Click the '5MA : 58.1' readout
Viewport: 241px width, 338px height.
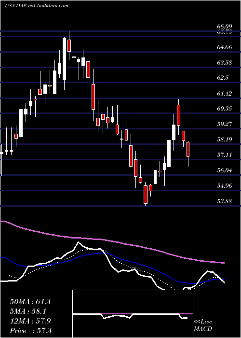[28, 311]
